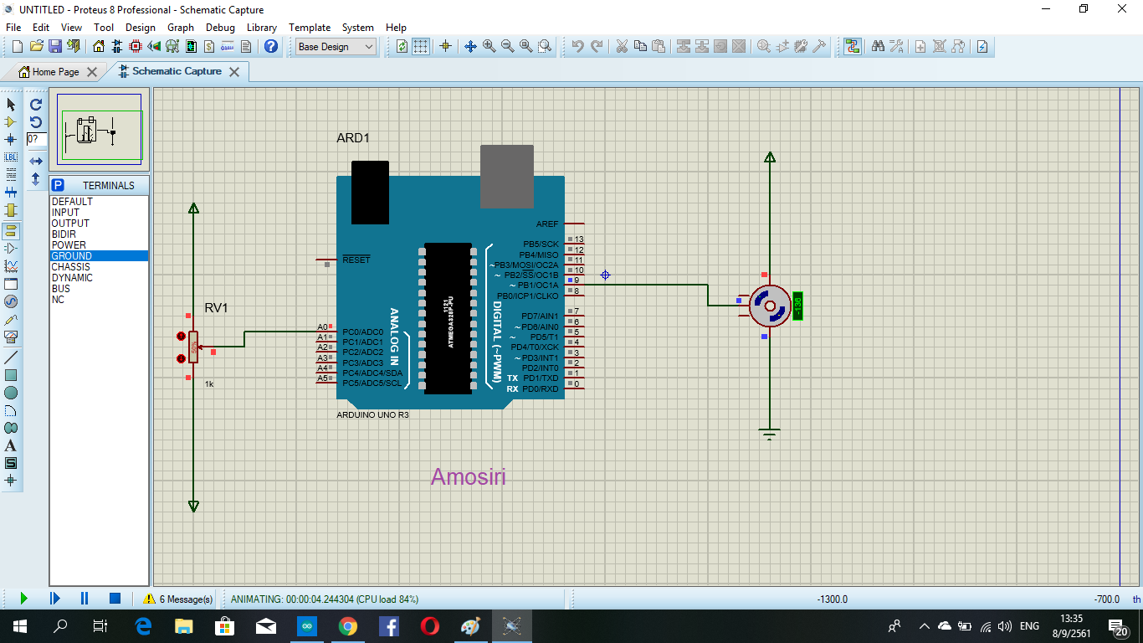Click the Zoom In toolbar icon
The width and height of the screenshot is (1143, 643).
coord(489,46)
